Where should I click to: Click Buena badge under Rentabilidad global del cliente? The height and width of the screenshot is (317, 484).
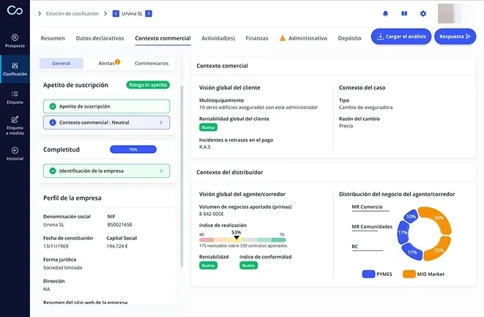click(208, 127)
